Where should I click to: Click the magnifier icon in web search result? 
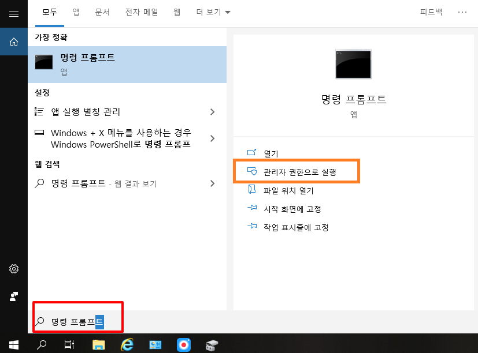click(x=39, y=183)
